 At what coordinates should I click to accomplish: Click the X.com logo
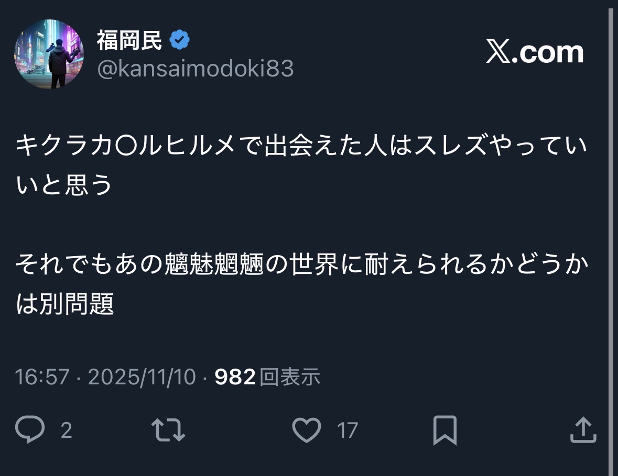534,52
